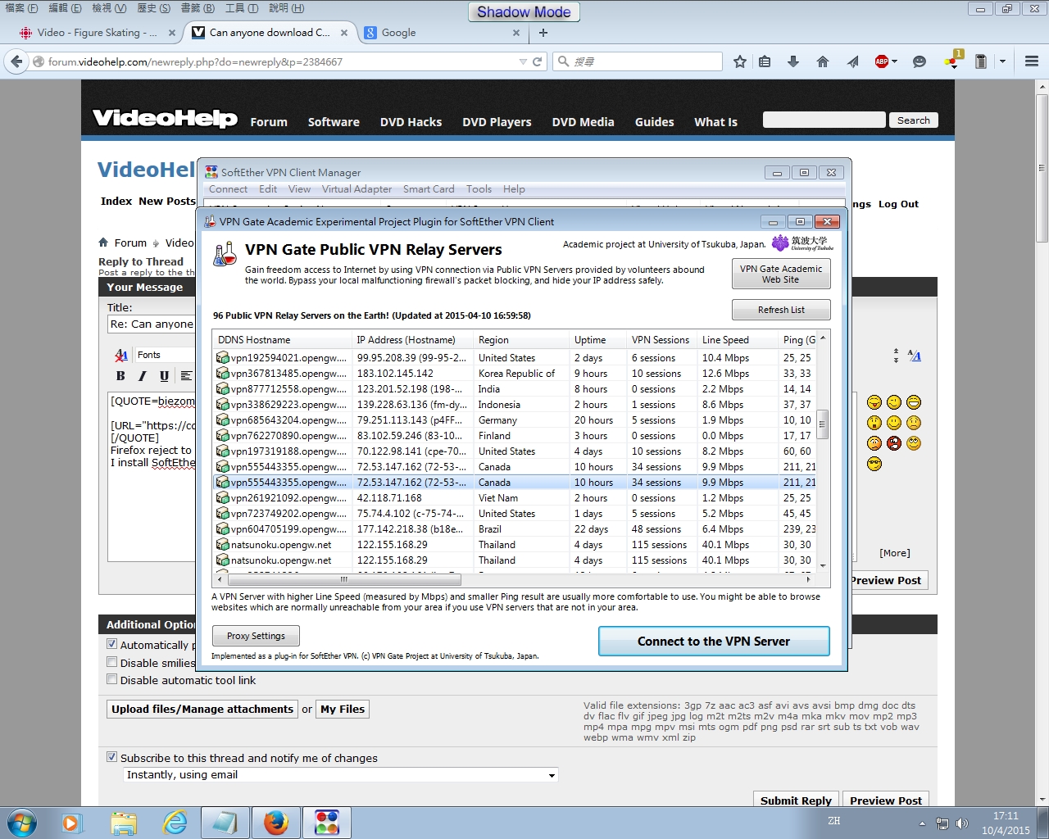Insert the winking smiley in the forum editor
This screenshot has height=839, width=1049.
tap(894, 401)
